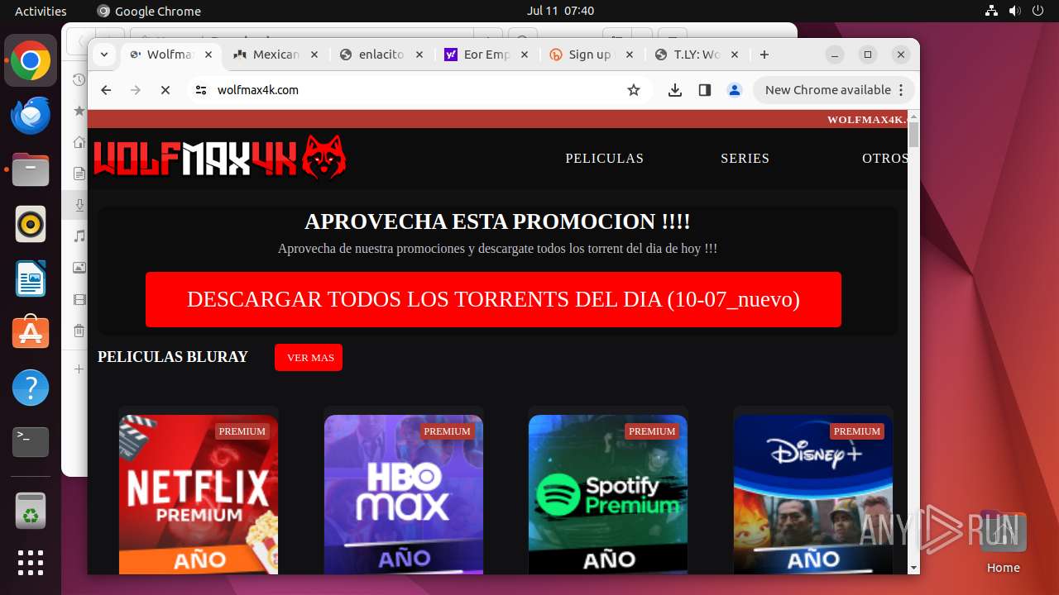Open SERIES menu on site
The height and width of the screenshot is (595, 1059).
click(x=745, y=159)
